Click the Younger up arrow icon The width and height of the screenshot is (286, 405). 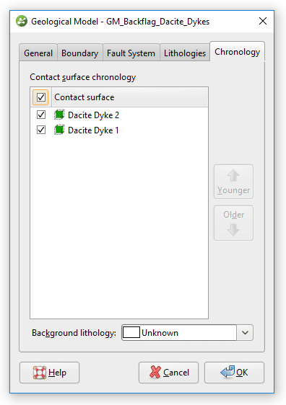pyautogui.click(x=233, y=175)
